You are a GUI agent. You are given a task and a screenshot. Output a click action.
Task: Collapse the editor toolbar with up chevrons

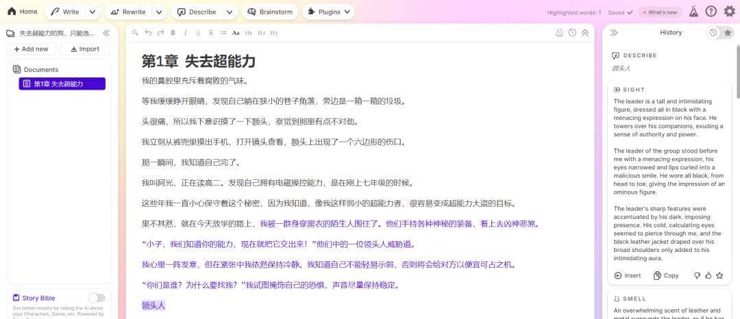click(x=584, y=32)
